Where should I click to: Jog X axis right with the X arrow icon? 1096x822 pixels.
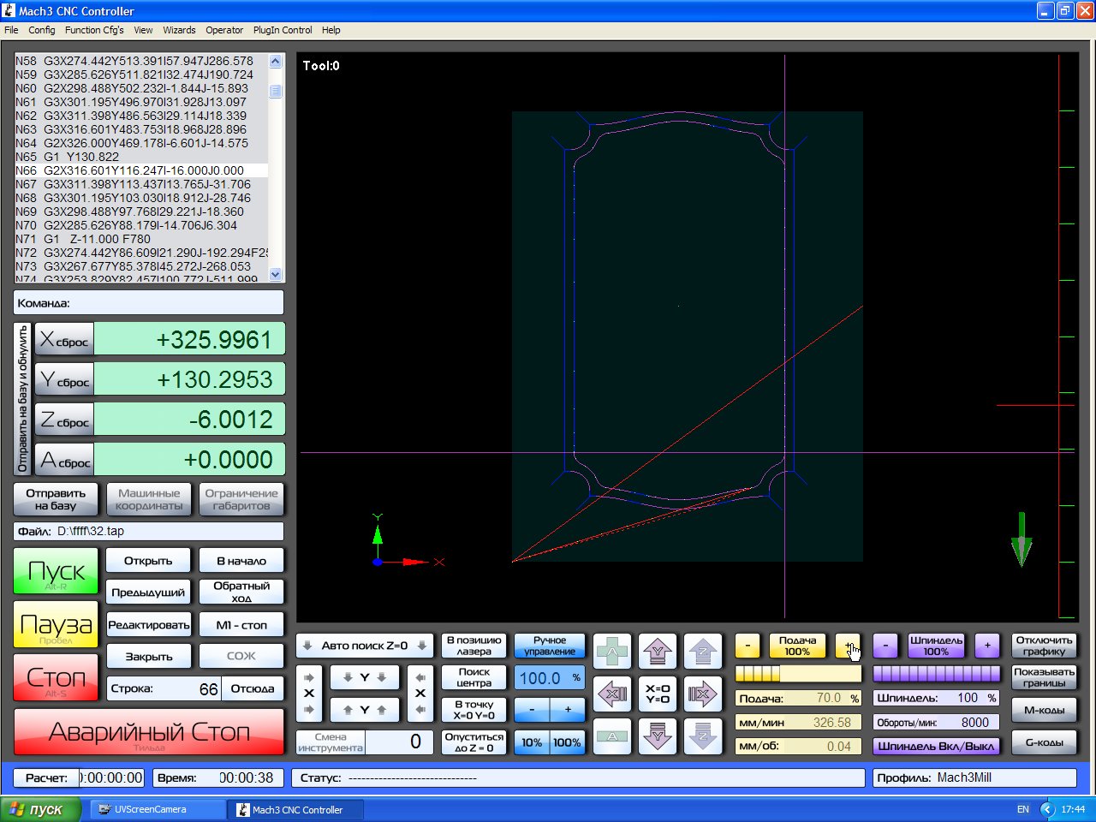(x=701, y=694)
